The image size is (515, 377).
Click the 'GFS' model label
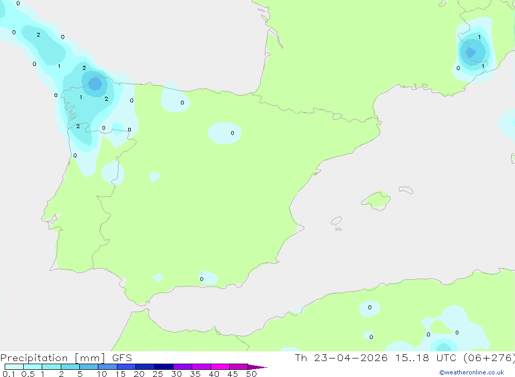pos(122,358)
